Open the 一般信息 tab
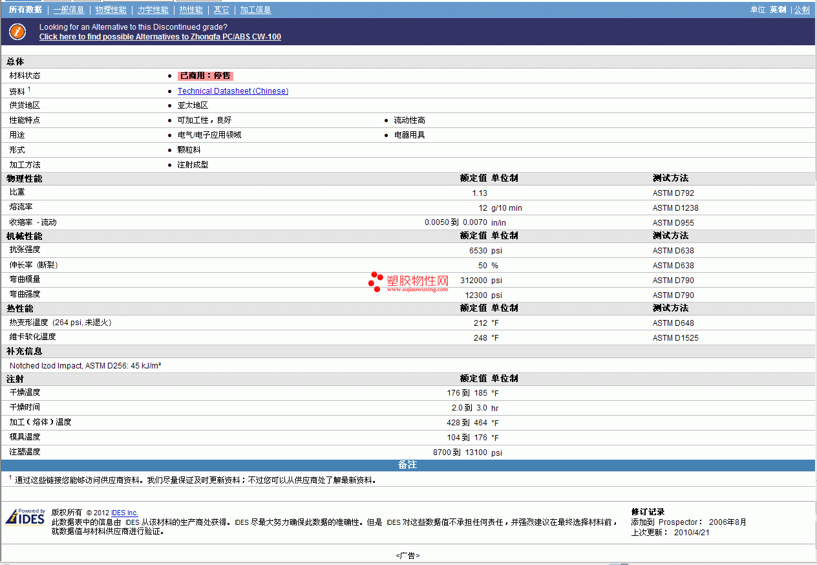817x565 pixels. [x=69, y=10]
